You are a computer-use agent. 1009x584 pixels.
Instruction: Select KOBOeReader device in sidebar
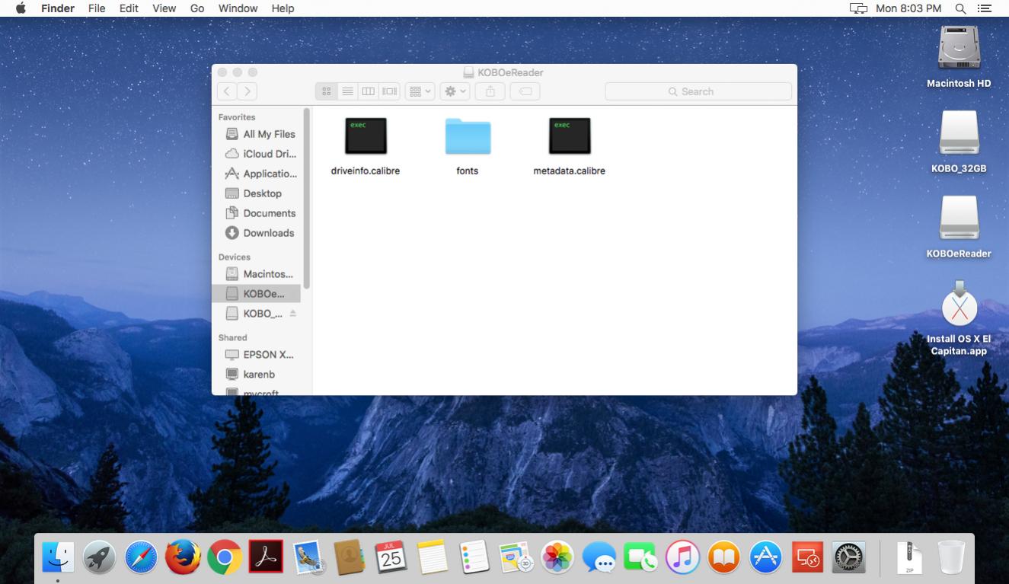coord(257,294)
